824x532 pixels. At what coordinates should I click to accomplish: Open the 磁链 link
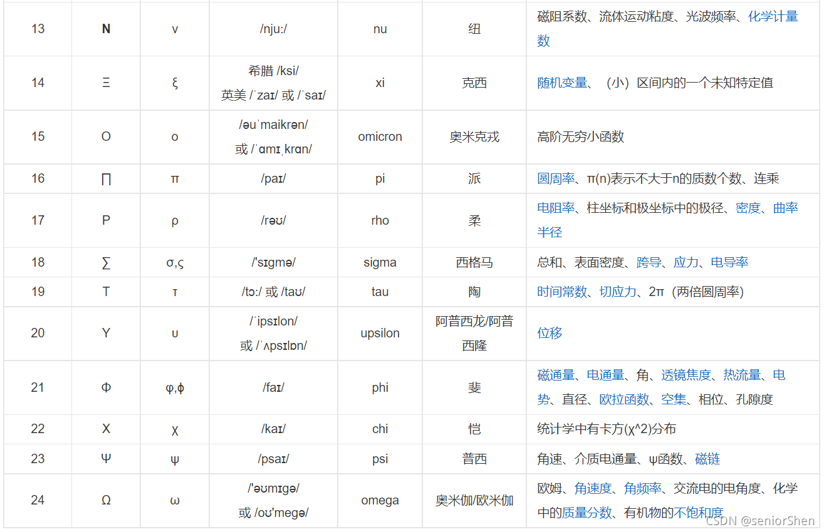coord(707,459)
